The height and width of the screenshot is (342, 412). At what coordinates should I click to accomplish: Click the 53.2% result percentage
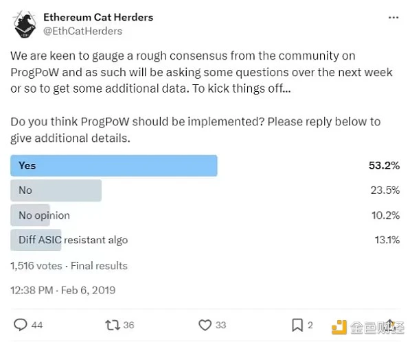[384, 166]
